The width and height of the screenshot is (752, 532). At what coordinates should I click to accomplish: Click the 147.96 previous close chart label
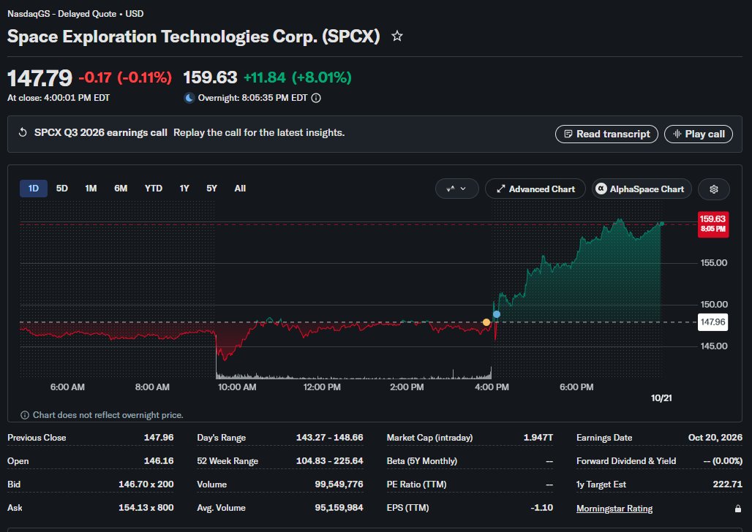(712, 322)
